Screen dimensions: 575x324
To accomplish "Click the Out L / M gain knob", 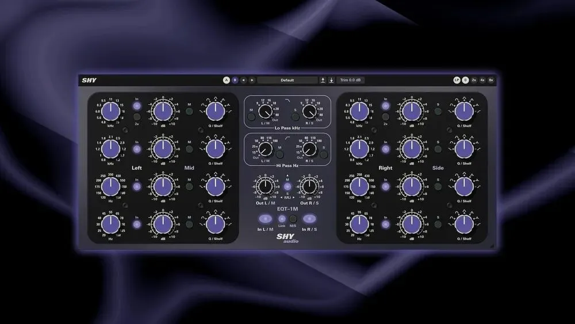I will [x=265, y=186].
